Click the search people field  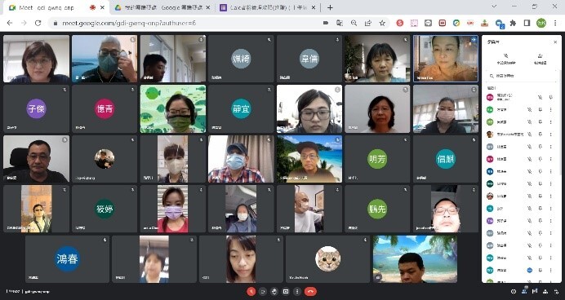click(522, 76)
